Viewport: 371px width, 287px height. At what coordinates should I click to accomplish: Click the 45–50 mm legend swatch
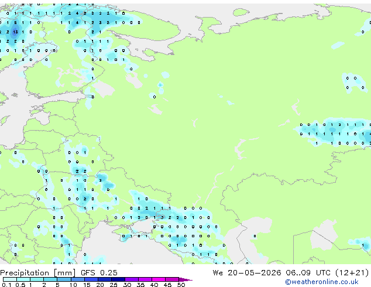coord(172,279)
